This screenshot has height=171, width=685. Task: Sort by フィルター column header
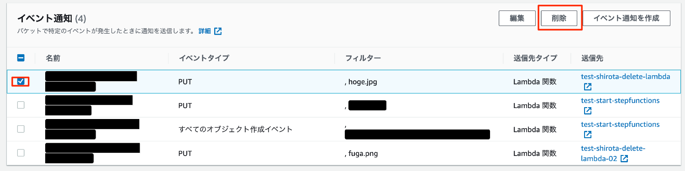click(x=364, y=58)
